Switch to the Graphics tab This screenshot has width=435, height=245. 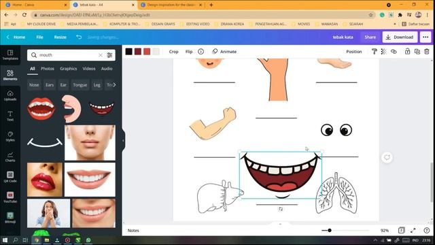pos(68,69)
